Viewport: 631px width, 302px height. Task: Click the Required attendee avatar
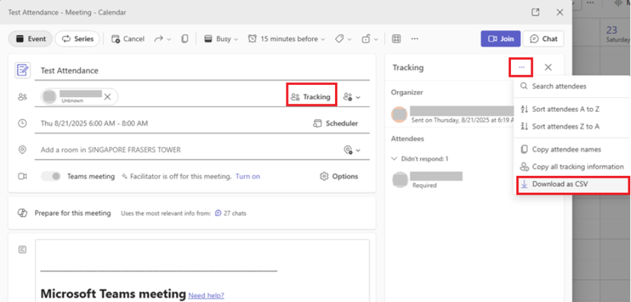(x=400, y=179)
